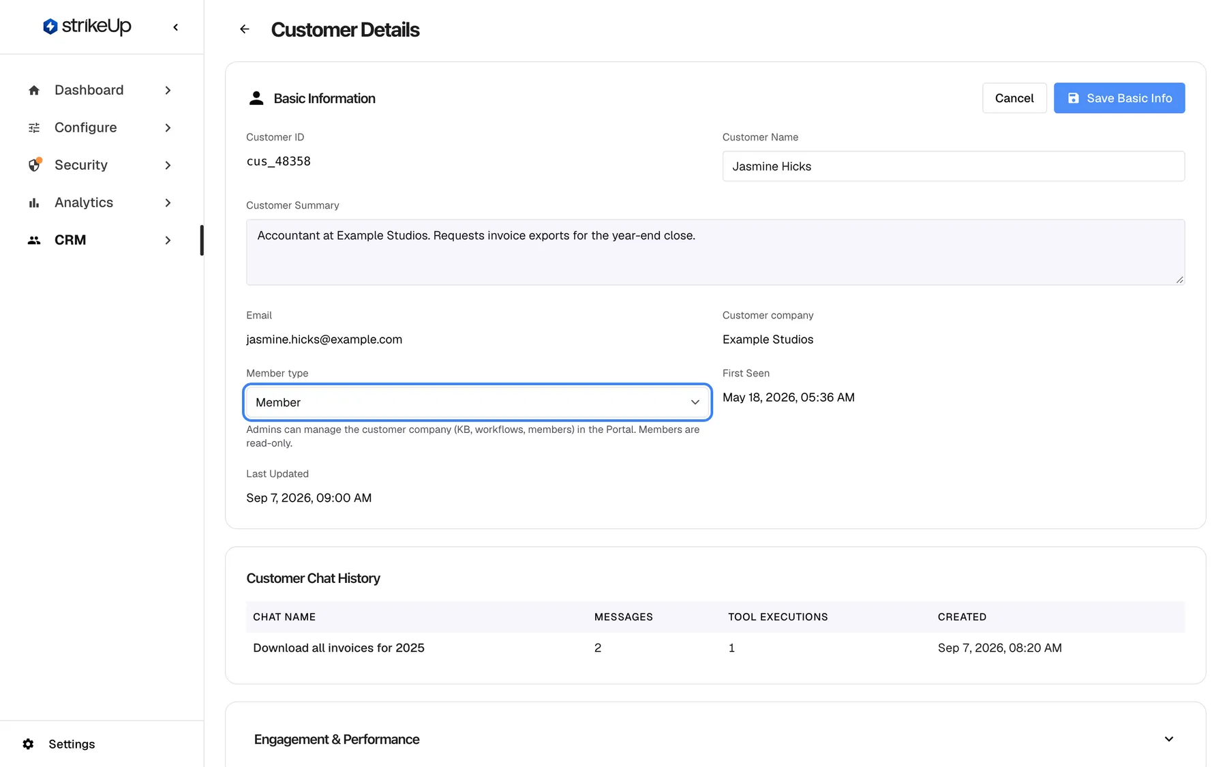The width and height of the screenshot is (1227, 767).
Task: Click the Customer Name input field
Action: 954,166
